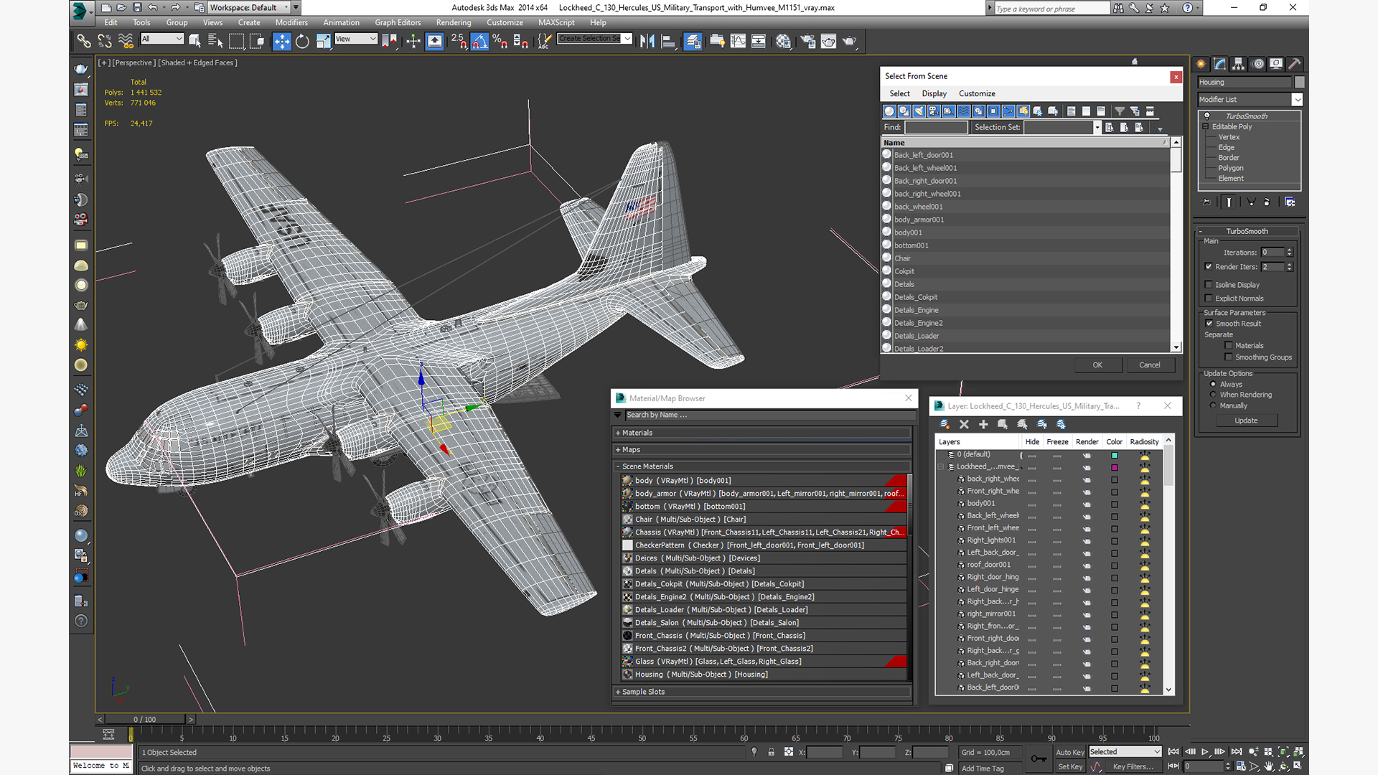1378x775 pixels.
Task: Toggle the large key Set Keys icon
Action: point(1038,759)
